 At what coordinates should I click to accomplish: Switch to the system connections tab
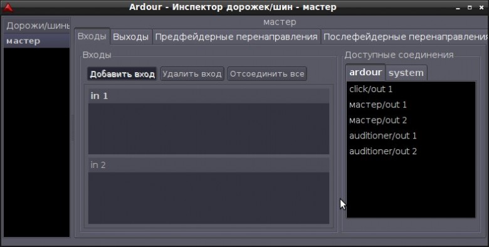point(406,73)
